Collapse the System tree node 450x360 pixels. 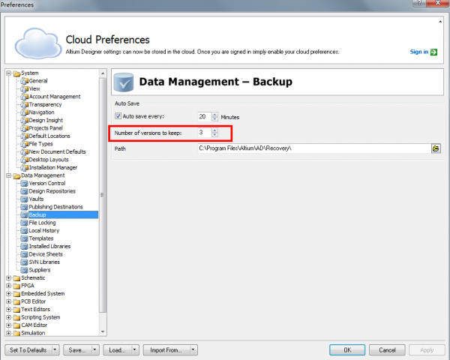tap(8, 73)
